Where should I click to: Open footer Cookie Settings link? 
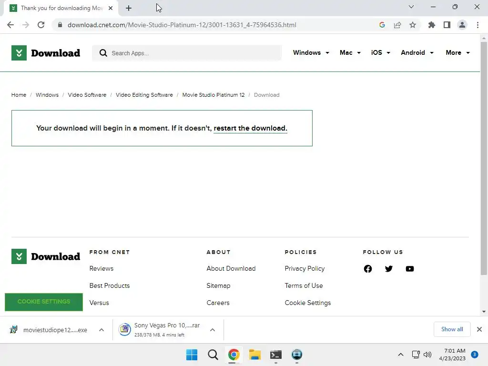tap(308, 303)
